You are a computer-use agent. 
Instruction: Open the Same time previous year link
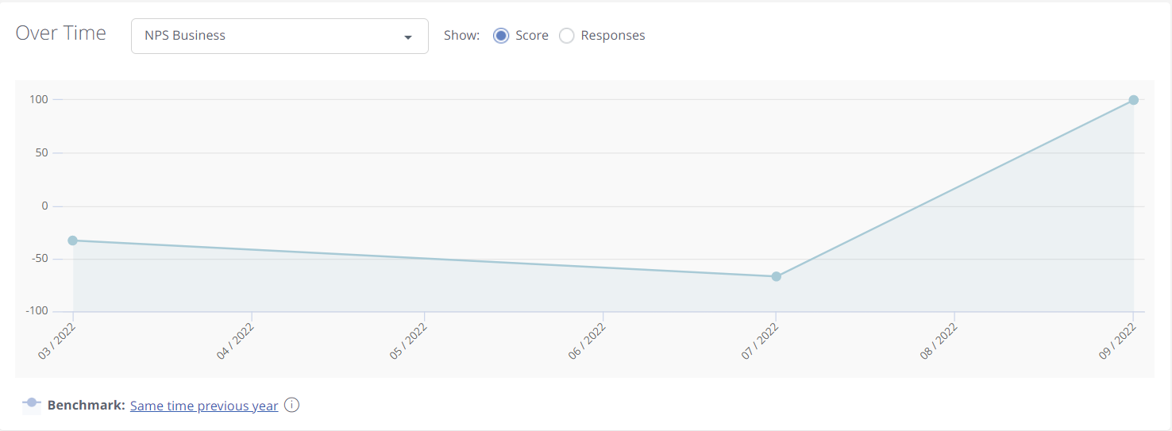click(x=204, y=406)
